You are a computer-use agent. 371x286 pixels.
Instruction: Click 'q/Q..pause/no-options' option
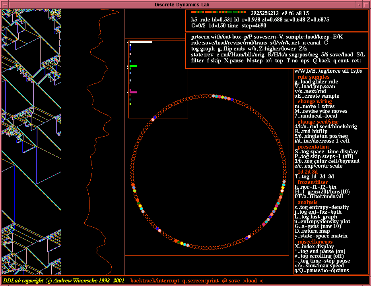[322, 270]
